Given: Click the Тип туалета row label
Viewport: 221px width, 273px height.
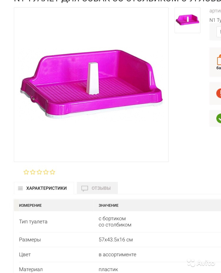Looking at the screenshot, I should [33, 222].
